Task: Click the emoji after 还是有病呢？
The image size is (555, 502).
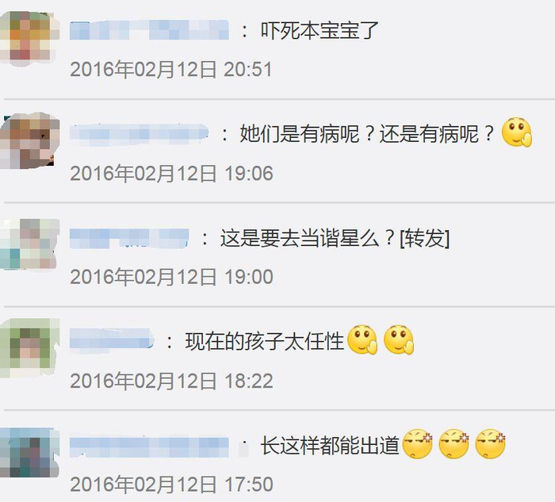Action: pyautogui.click(x=517, y=132)
